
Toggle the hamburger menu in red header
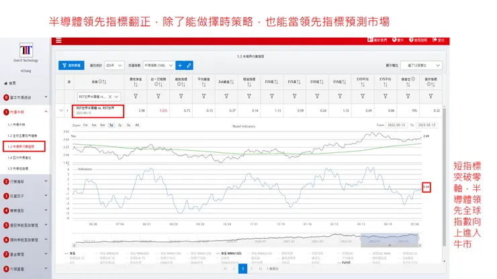[x=58, y=40]
